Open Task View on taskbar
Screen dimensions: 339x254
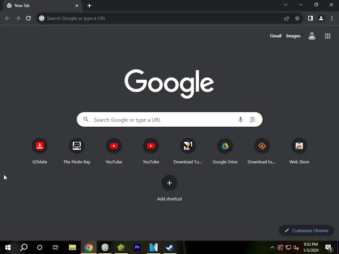click(56, 247)
